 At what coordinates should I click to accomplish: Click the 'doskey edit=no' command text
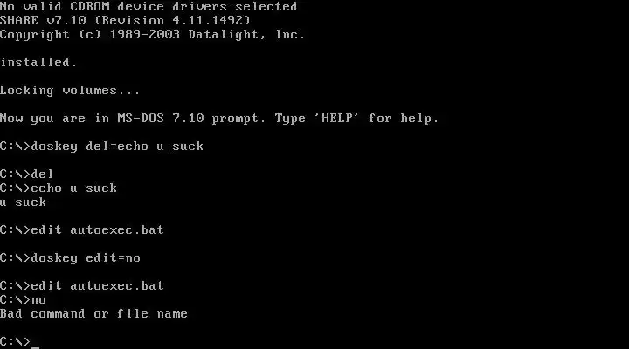(x=86, y=257)
